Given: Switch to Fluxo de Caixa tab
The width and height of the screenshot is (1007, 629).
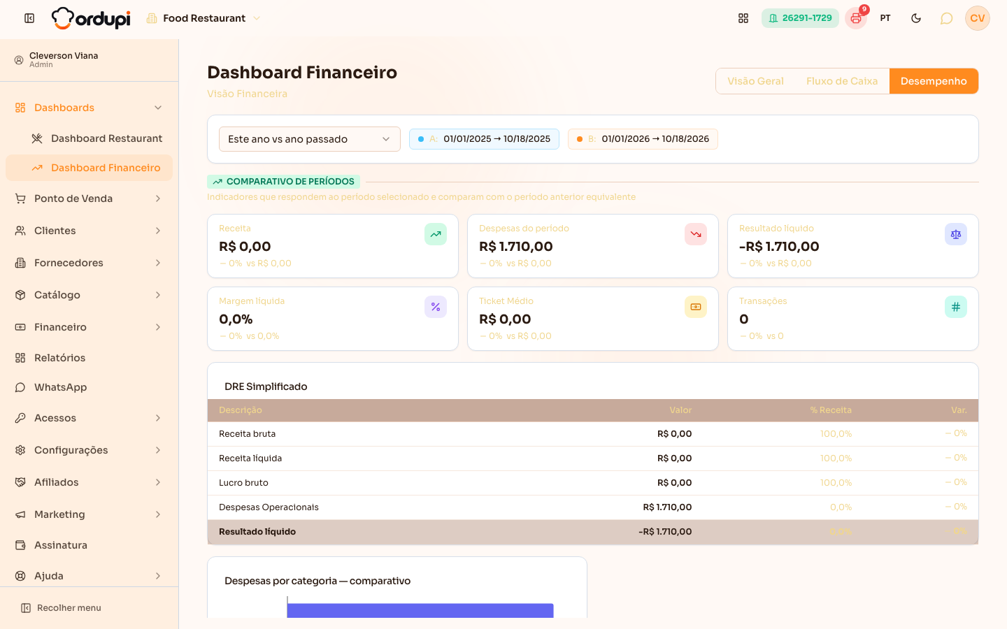Looking at the screenshot, I should (x=842, y=81).
